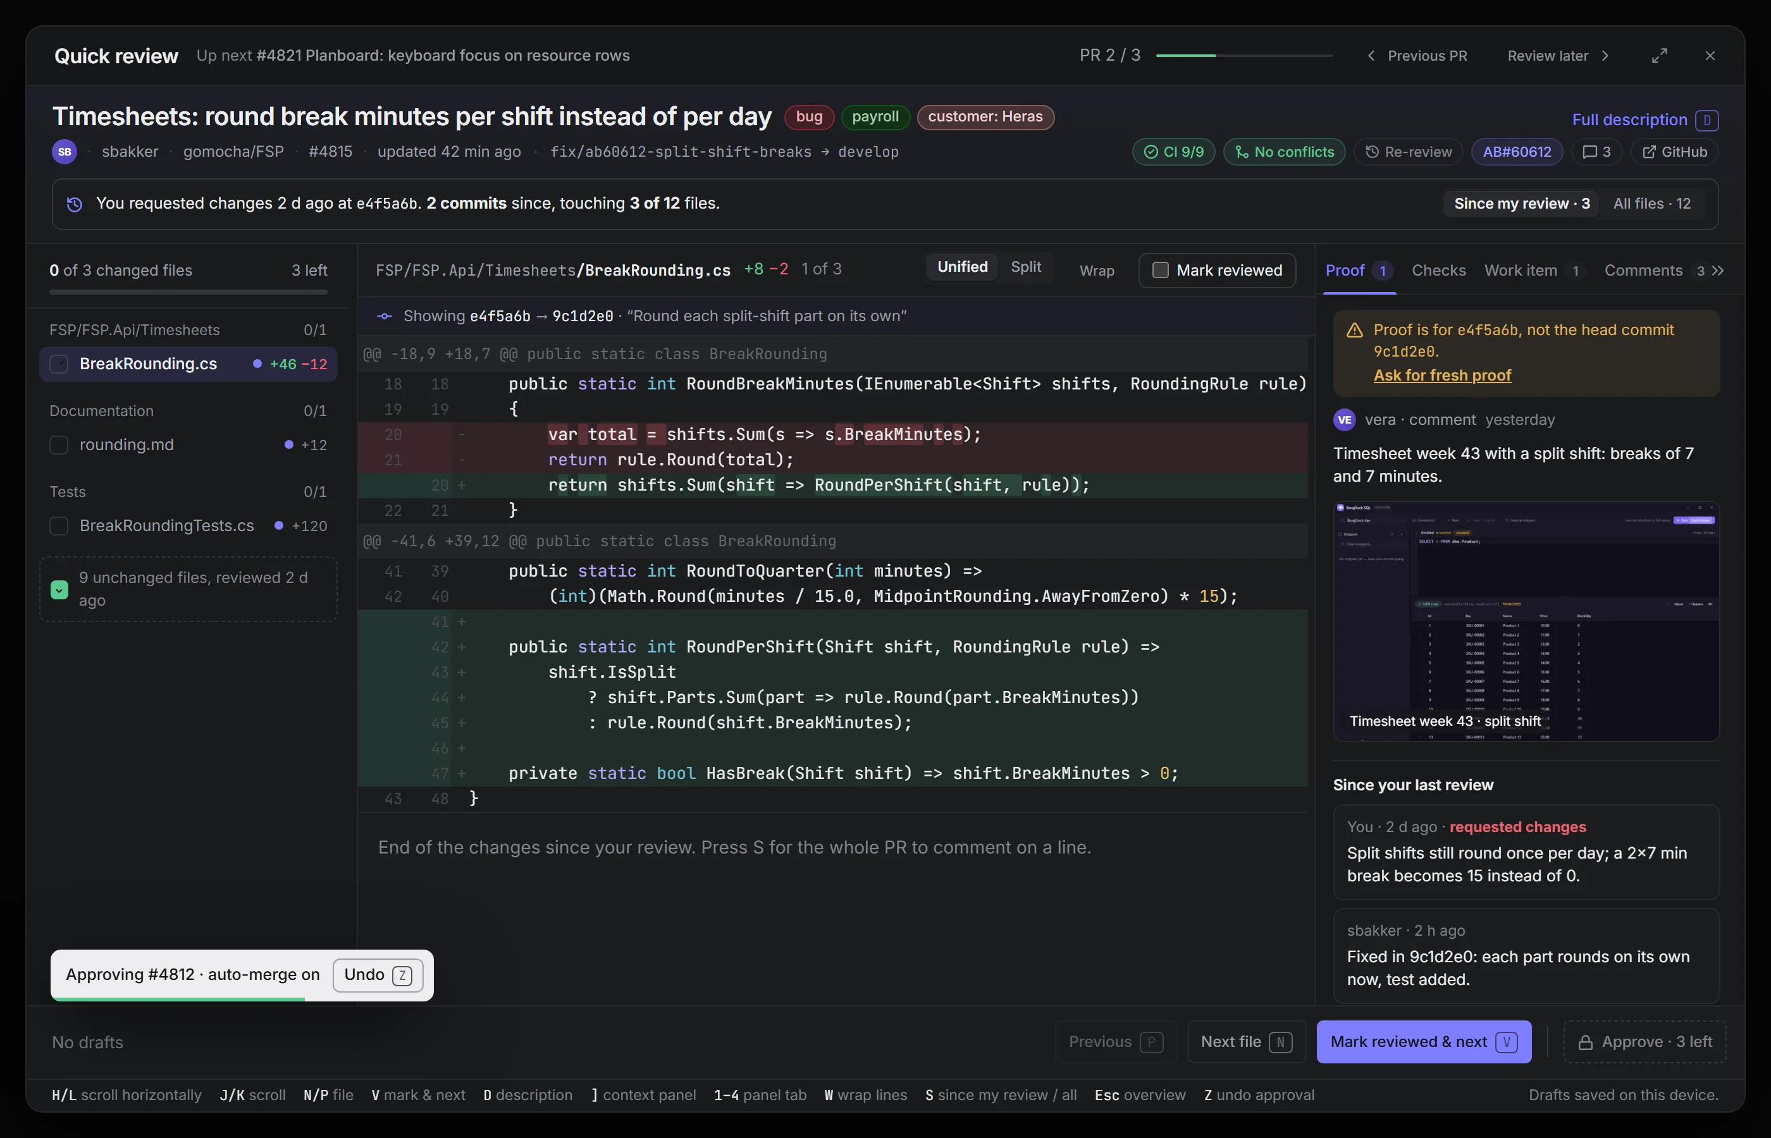The width and height of the screenshot is (1771, 1138).
Task: Open the Proof tab
Action: point(1359,271)
